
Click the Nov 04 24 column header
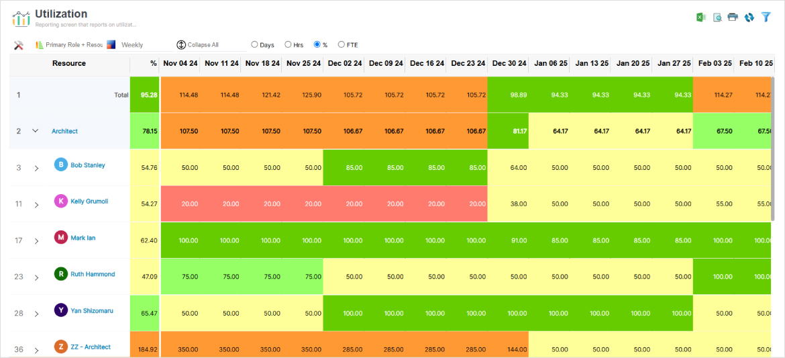coord(180,64)
